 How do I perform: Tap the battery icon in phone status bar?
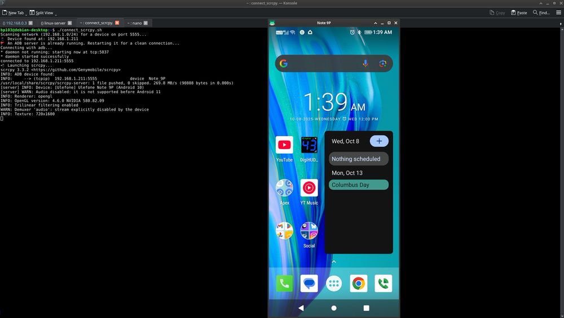[368, 32]
